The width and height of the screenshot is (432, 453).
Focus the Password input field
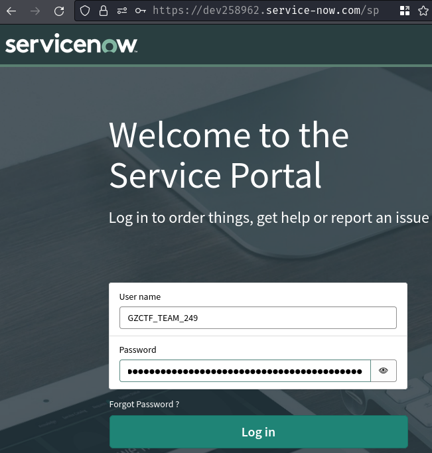coord(245,371)
